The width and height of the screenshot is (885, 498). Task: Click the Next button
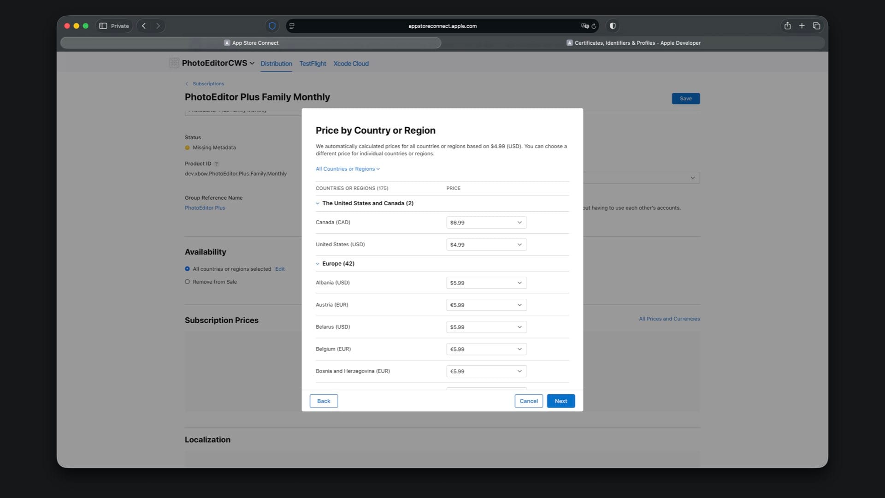point(560,401)
